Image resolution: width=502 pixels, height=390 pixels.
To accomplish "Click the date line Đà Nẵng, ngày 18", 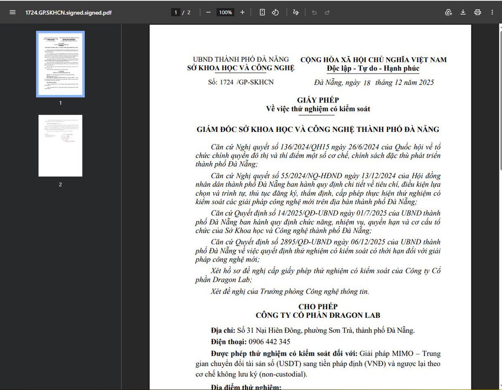I will 342,82.
